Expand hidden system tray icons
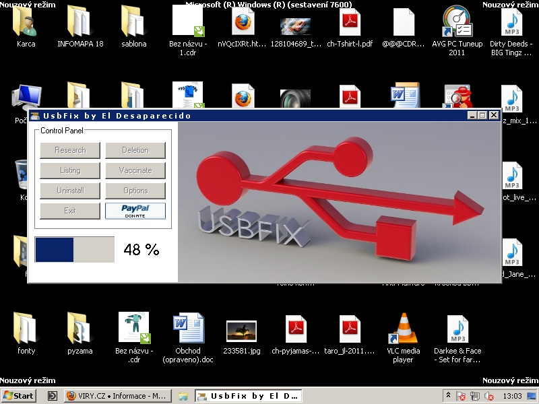 coord(448,396)
